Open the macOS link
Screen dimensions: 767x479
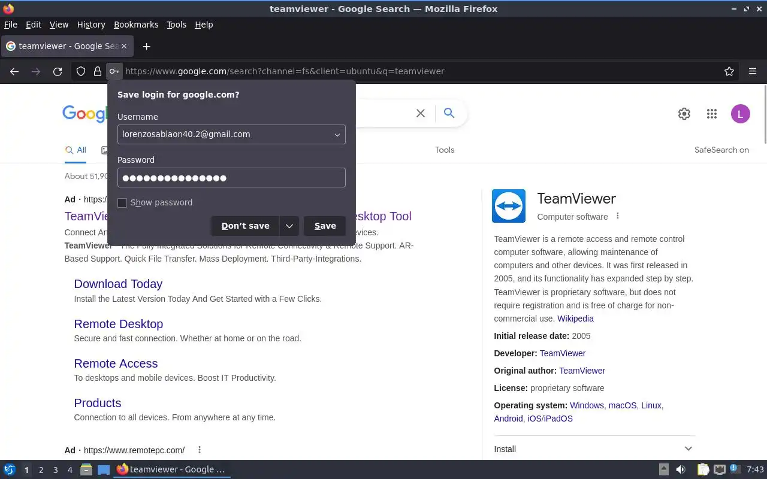pos(623,405)
